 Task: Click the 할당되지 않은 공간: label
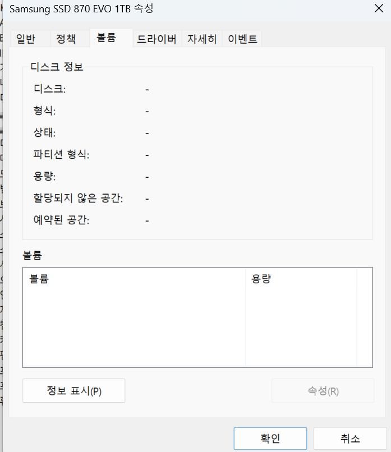click(78, 199)
